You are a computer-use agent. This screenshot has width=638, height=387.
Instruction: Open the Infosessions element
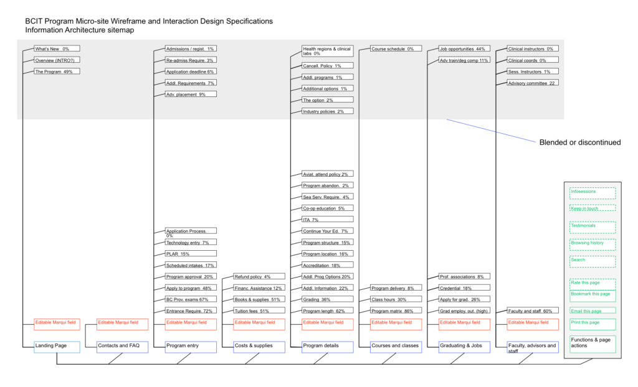coord(591,192)
